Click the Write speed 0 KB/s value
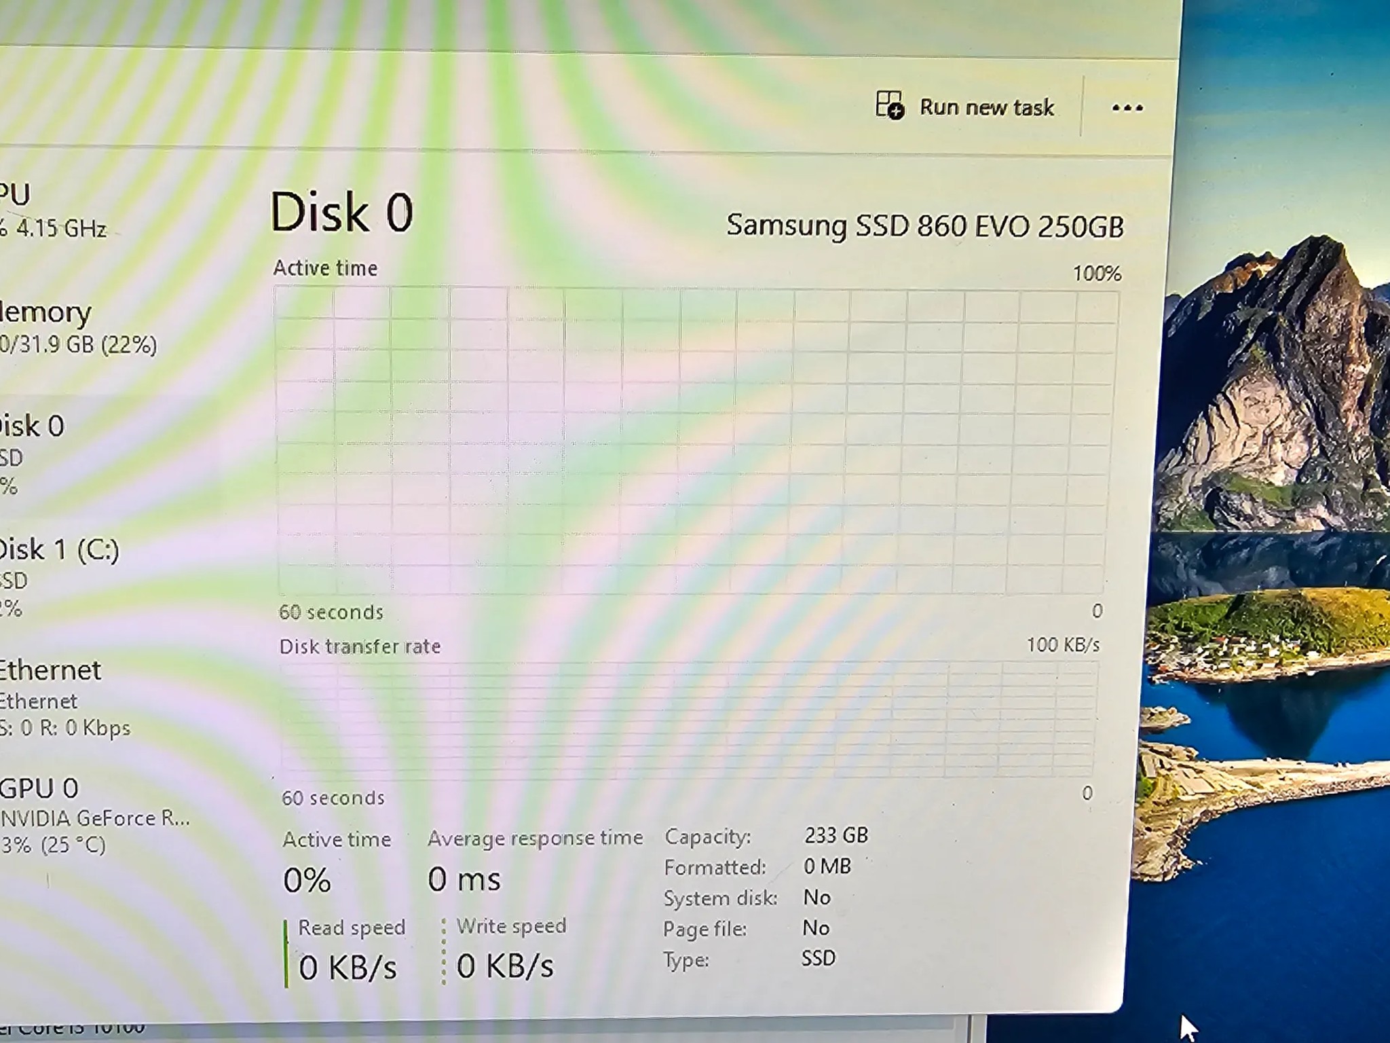The height and width of the screenshot is (1043, 1390). pos(505,966)
